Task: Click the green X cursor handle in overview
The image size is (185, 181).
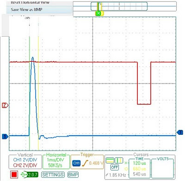Action: coord(98,13)
